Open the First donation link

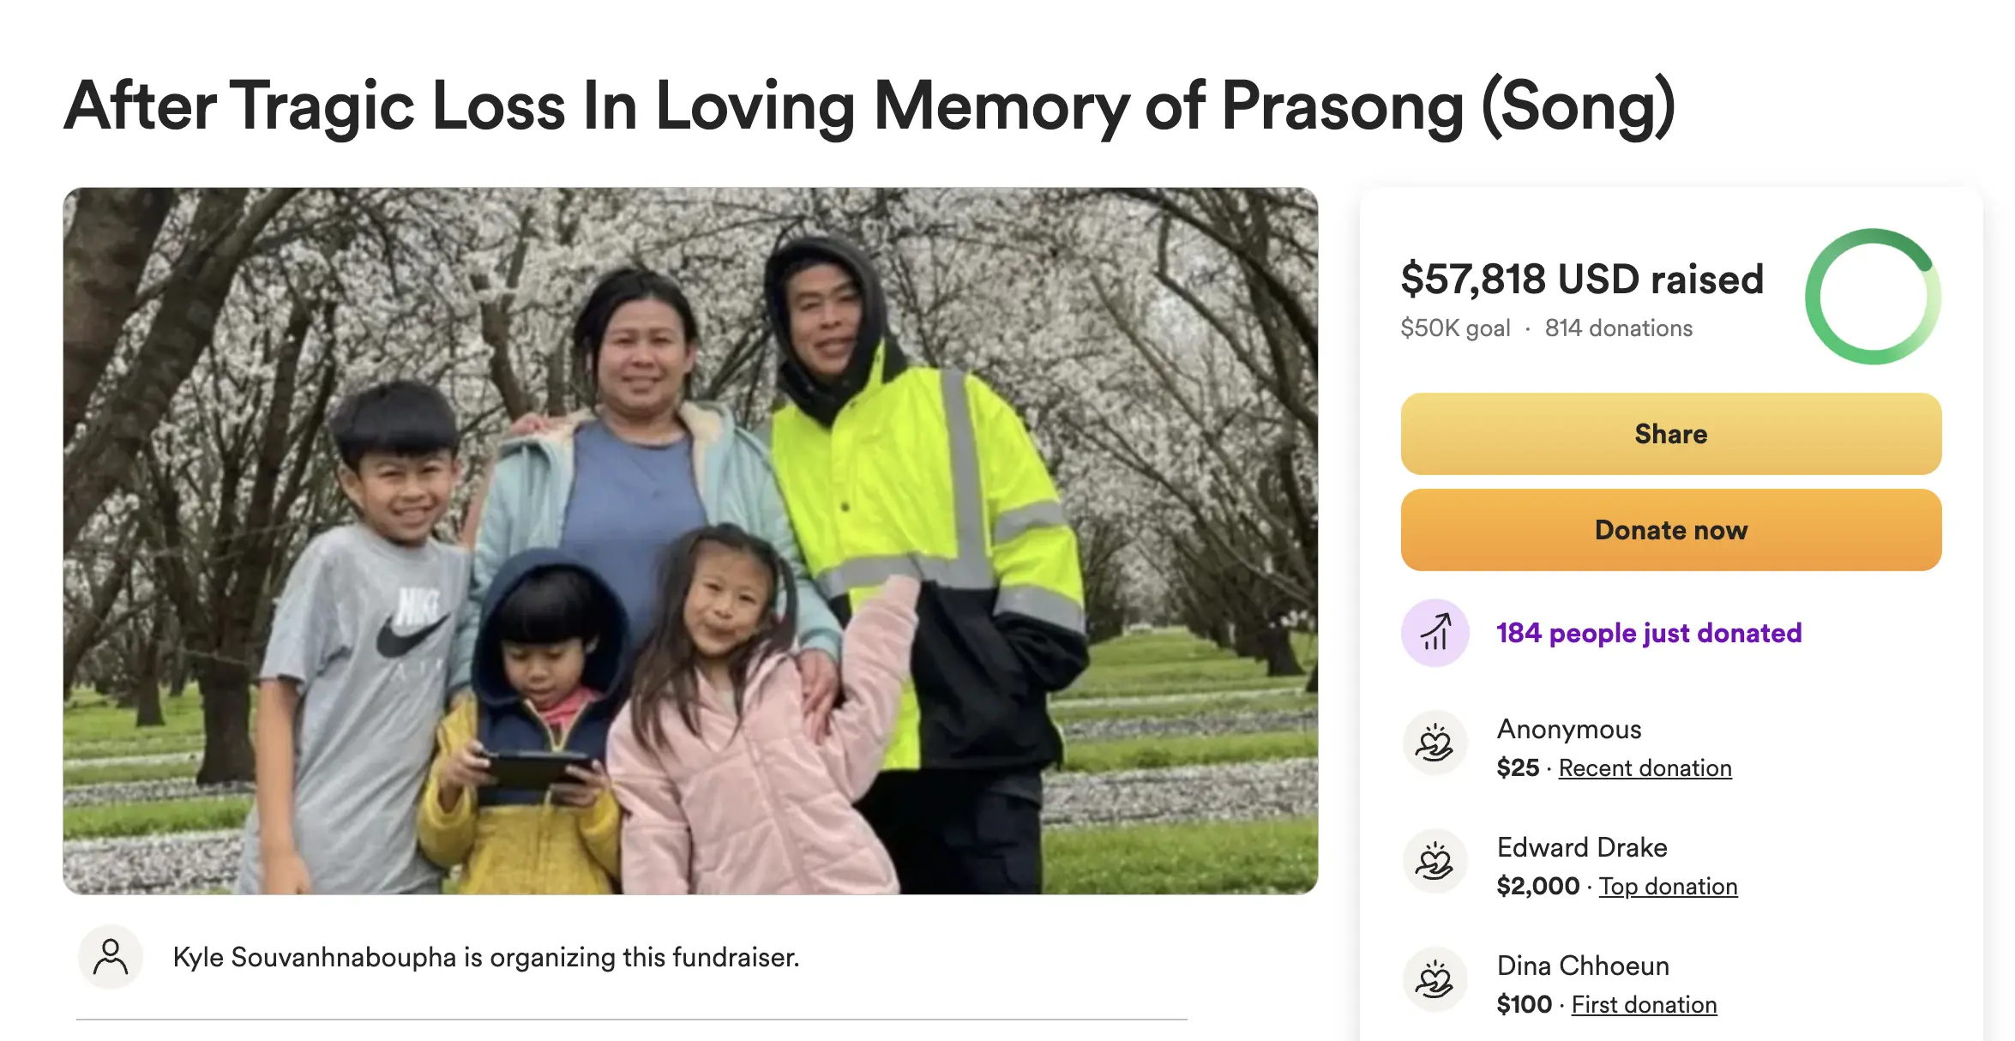[x=1644, y=1005]
